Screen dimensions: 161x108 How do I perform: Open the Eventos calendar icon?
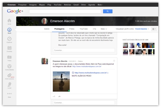point(9,48)
